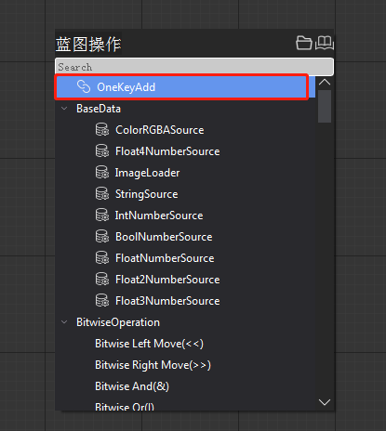The height and width of the screenshot is (431, 386).
Task: Open the folder icon in panel header
Action: pos(303,43)
